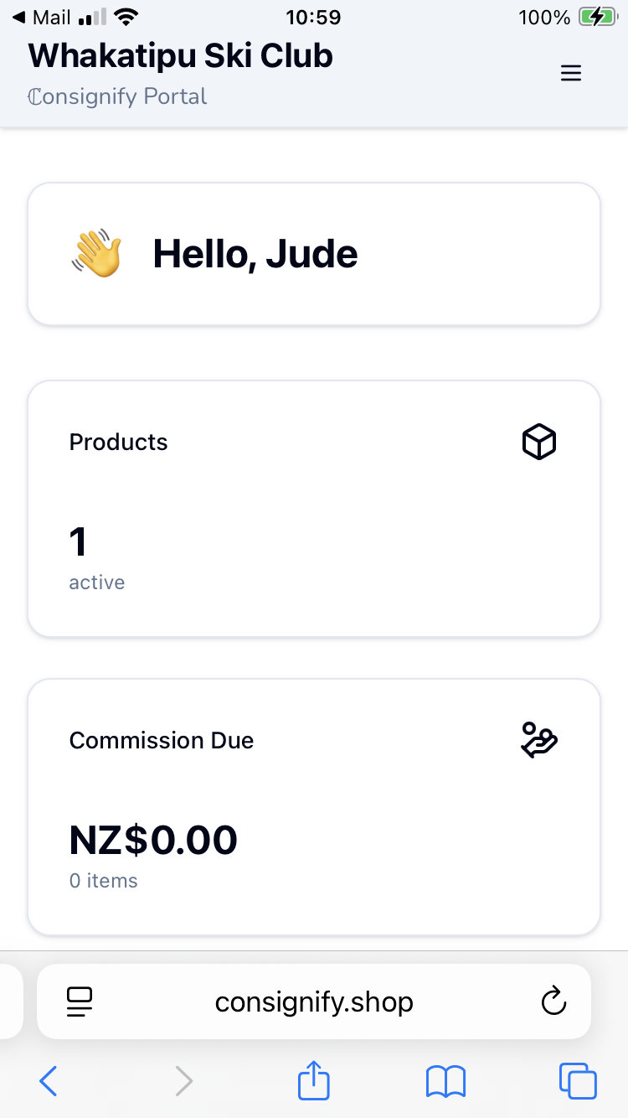Open the Safari share sheet
This screenshot has height=1118, width=628.
(314, 1079)
